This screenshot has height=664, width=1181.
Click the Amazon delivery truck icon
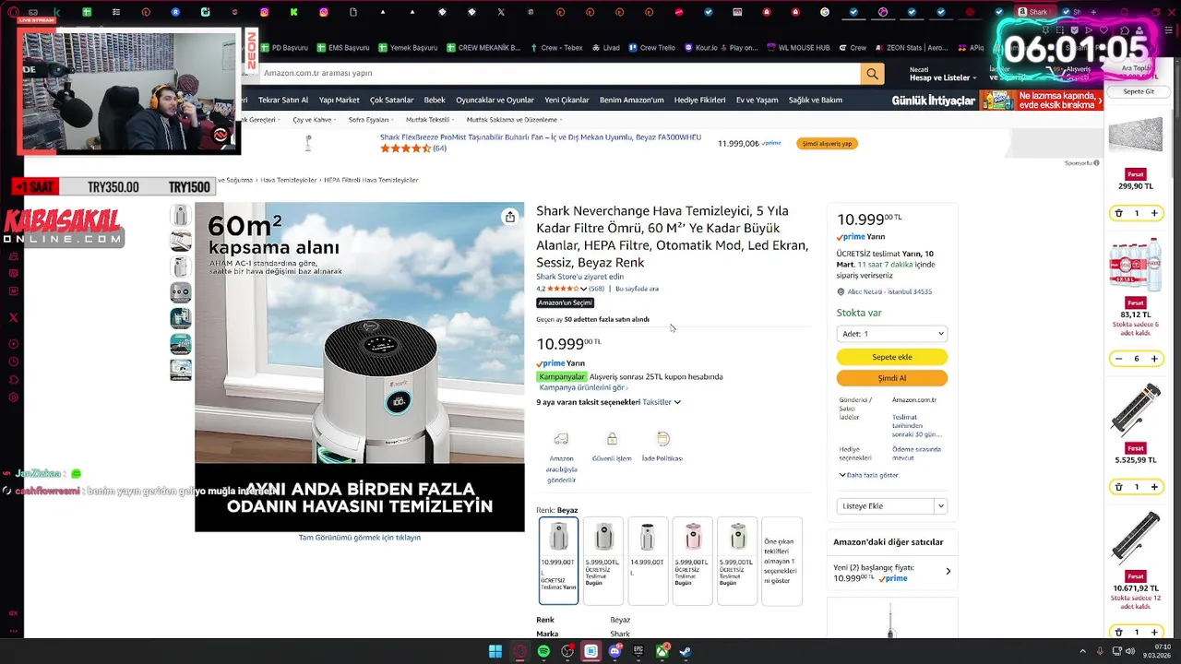[561, 439]
